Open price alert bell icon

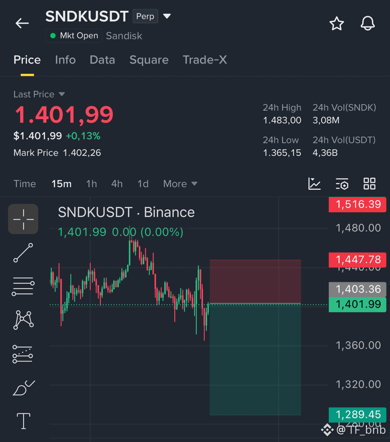pyautogui.click(x=367, y=24)
